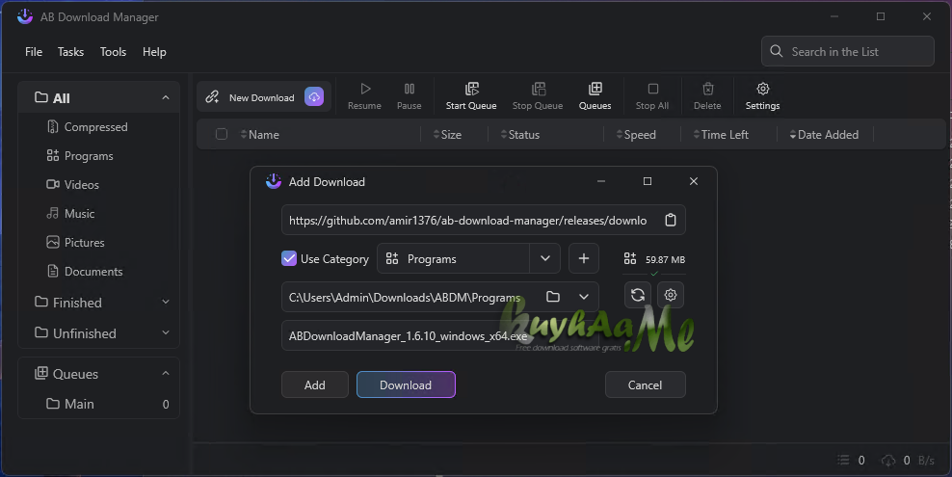952x477 pixels.
Task: Click the Download button
Action: pyautogui.click(x=406, y=384)
